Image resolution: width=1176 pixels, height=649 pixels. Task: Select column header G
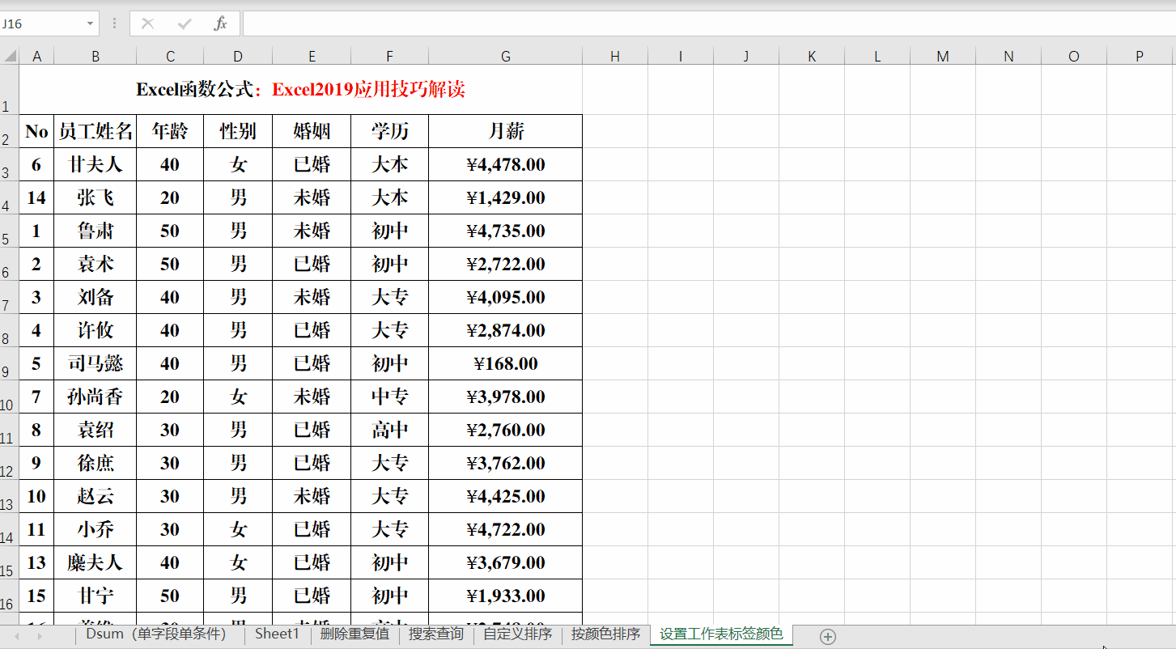506,56
